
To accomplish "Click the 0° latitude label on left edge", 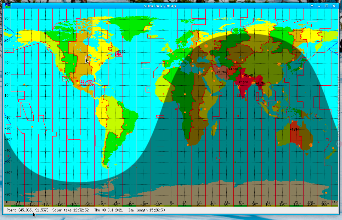I will point(7,106).
